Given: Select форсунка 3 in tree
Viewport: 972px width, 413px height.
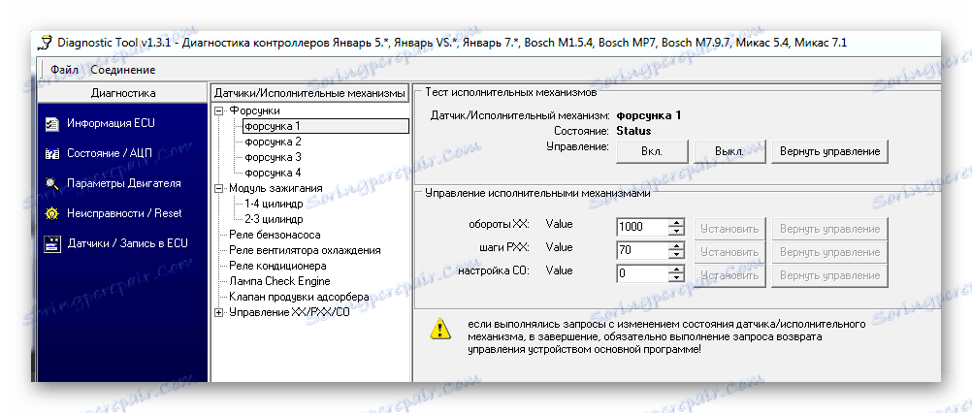Looking at the screenshot, I should click(x=273, y=157).
